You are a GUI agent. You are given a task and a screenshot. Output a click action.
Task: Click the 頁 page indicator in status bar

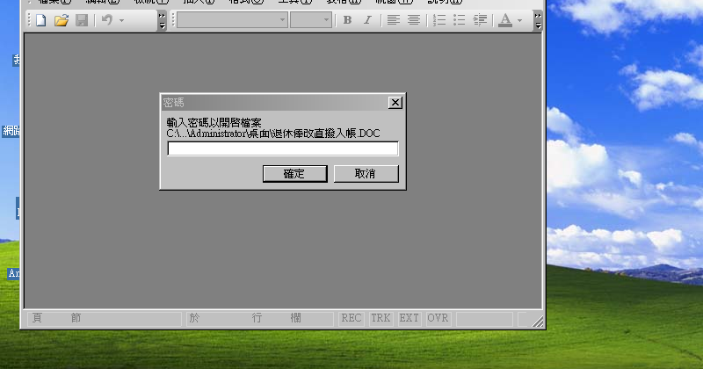pos(37,318)
